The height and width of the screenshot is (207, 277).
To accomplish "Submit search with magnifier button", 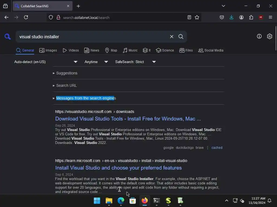I will [181, 37].
